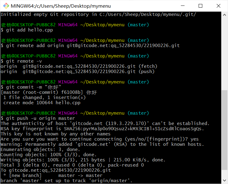The width and height of the screenshot is (228, 184).
Task: Maximize the MINGW64 terminal window
Action: 200,6
